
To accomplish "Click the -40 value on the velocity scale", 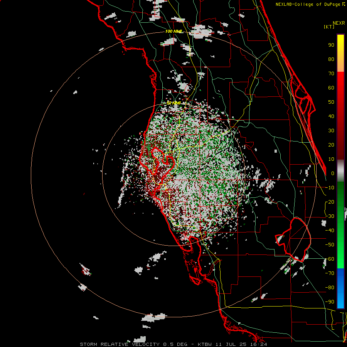I will (330, 231).
